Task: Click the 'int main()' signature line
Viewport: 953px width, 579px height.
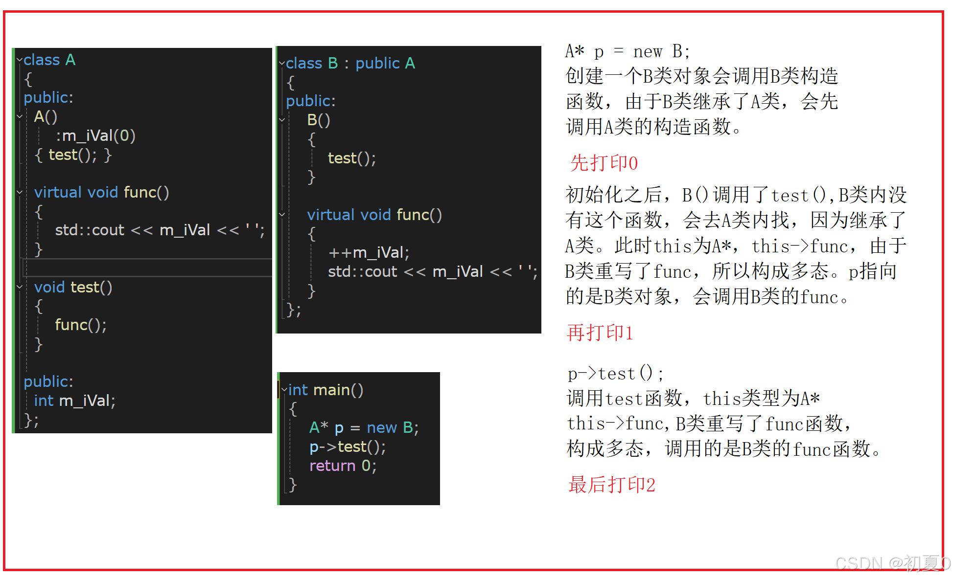Action: 326,390
